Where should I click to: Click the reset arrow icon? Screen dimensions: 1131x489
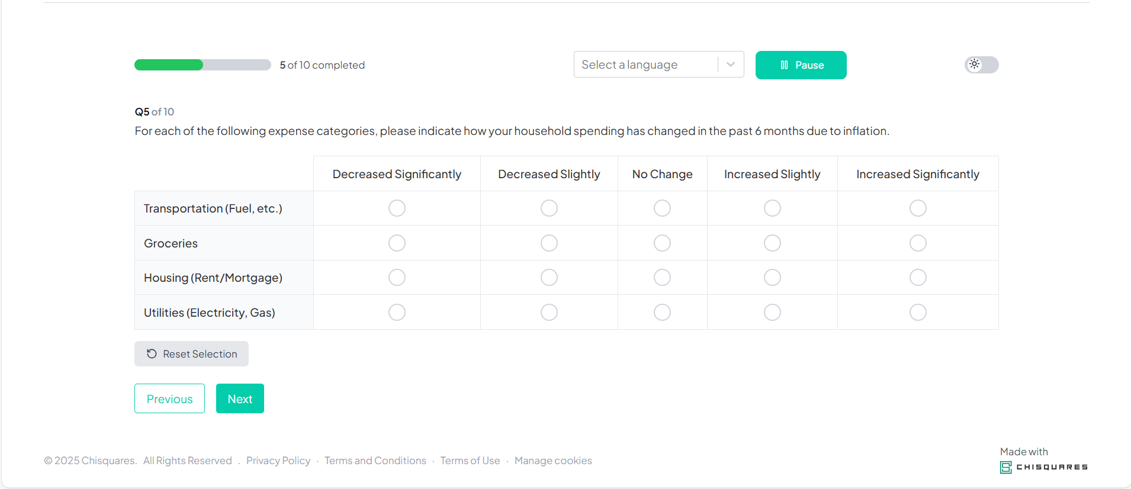click(x=152, y=354)
